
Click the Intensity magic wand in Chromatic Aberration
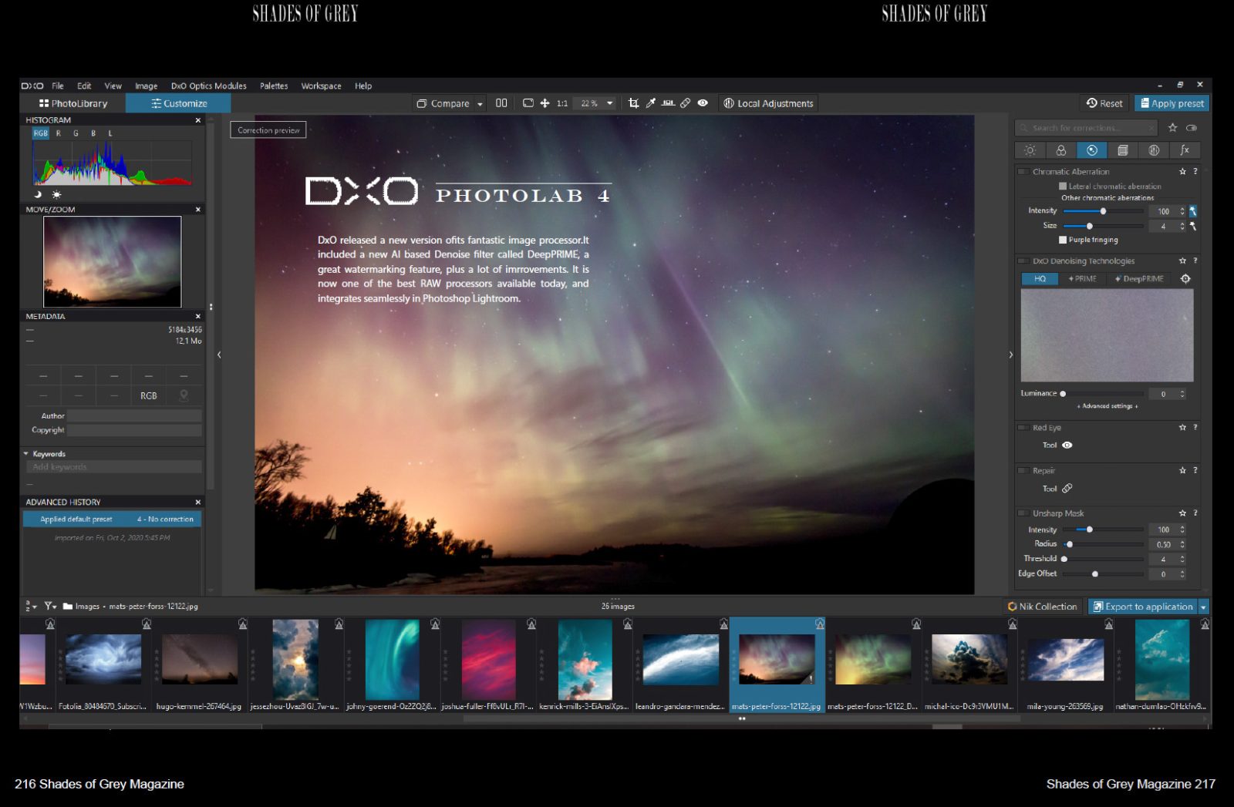1193,211
